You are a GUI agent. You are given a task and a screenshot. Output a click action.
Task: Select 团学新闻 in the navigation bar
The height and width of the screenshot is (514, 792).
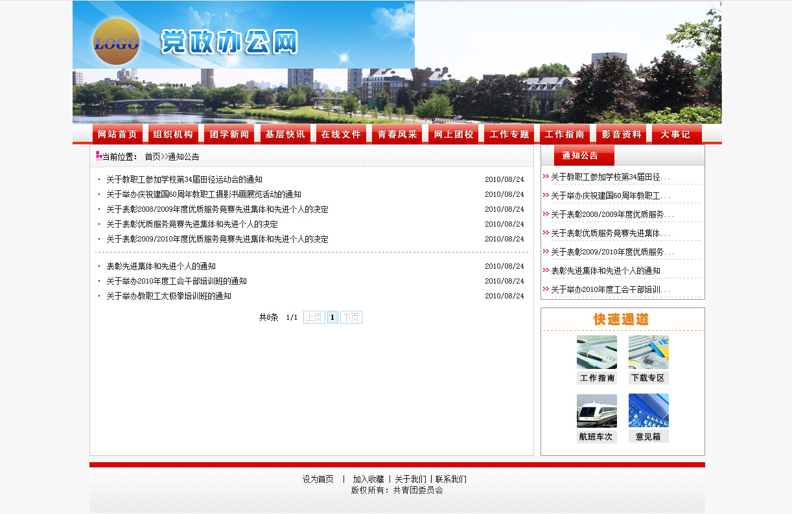(x=229, y=134)
